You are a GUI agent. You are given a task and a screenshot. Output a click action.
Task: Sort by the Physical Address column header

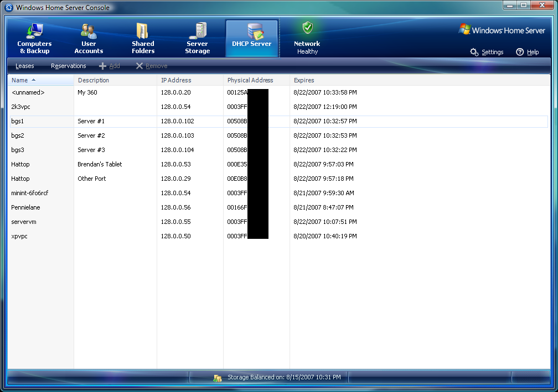(257, 80)
